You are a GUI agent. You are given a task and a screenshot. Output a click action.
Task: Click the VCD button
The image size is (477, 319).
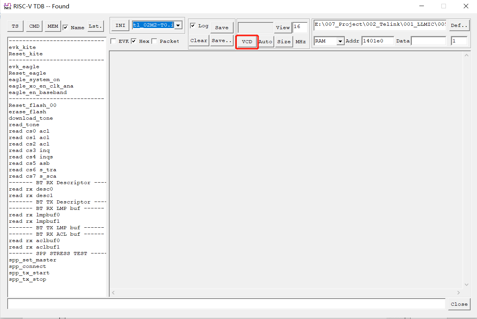(247, 42)
